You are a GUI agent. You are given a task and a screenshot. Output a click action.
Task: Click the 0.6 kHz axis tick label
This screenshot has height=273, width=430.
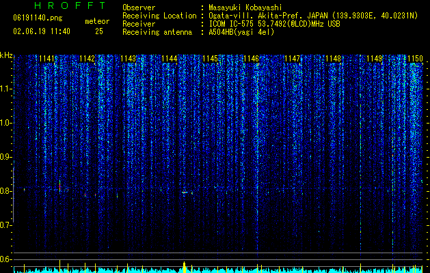point(5,259)
